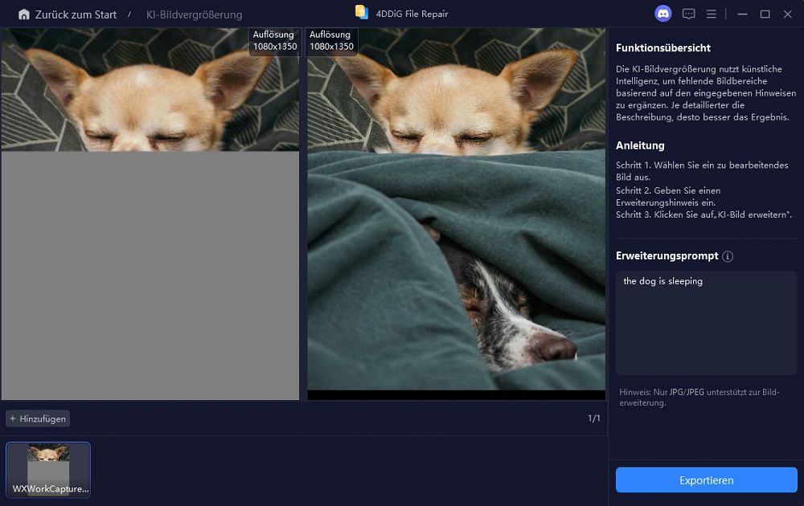Minimize the 4DDiG window
The height and width of the screenshot is (506, 804).
click(742, 14)
